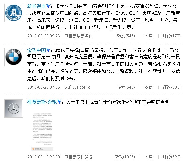Open the BMW logo avatar
This screenshot has height=162, width=183.
tap(14, 57)
